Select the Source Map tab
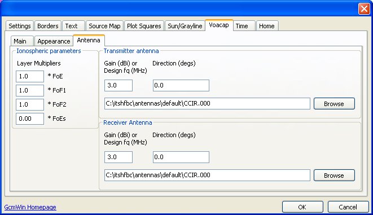Viewport: 373px width, 215px height. coord(104,26)
